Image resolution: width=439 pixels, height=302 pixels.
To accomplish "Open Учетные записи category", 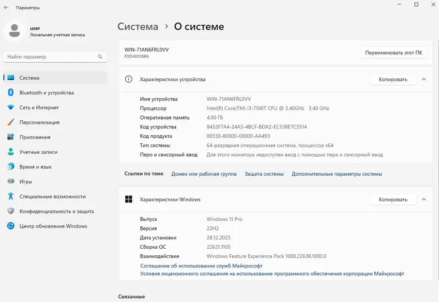I will pos(55,152).
